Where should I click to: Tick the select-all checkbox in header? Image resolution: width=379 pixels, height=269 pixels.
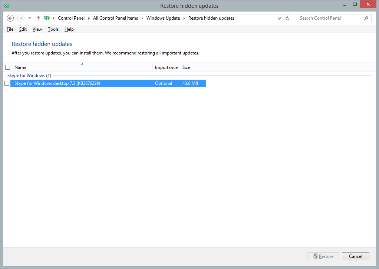click(x=7, y=67)
